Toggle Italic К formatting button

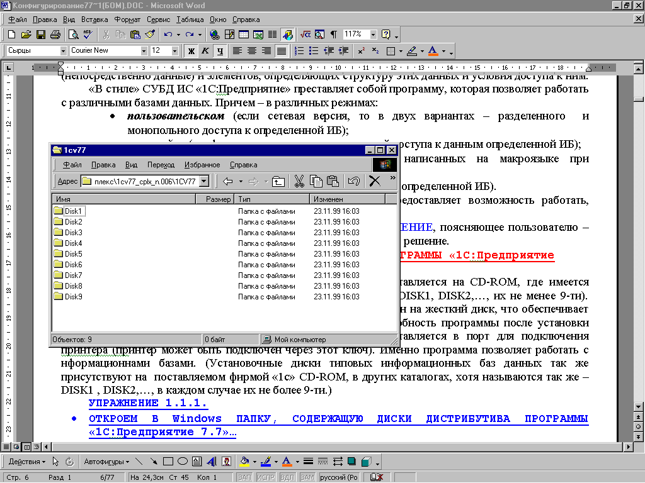point(205,51)
